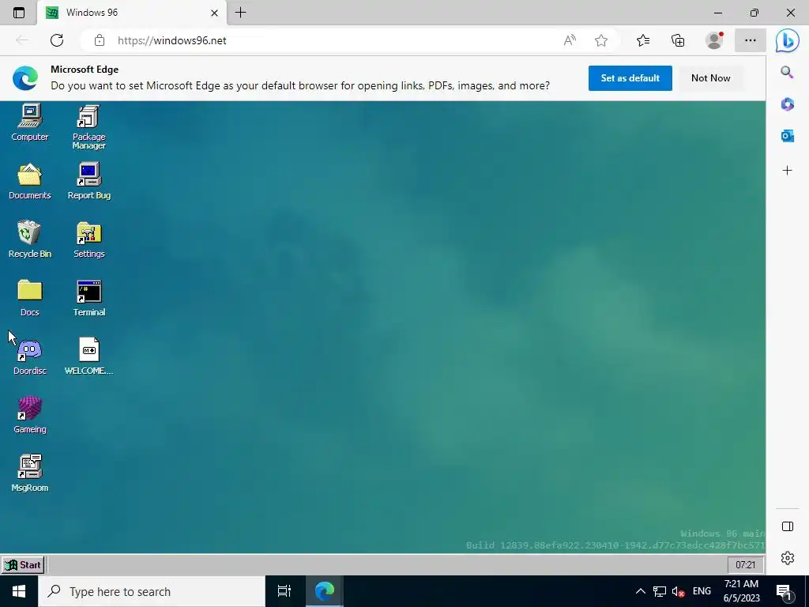Click the Windows 96 Start button

point(23,564)
